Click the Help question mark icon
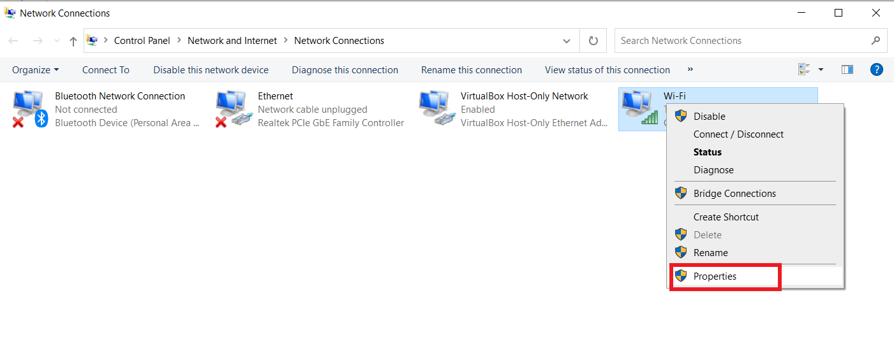Viewport: 894px width, 344px height. click(x=877, y=69)
